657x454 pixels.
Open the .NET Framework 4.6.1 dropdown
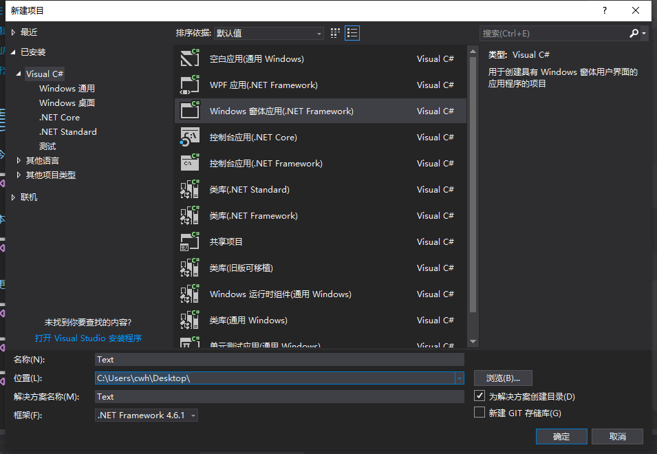(147, 415)
